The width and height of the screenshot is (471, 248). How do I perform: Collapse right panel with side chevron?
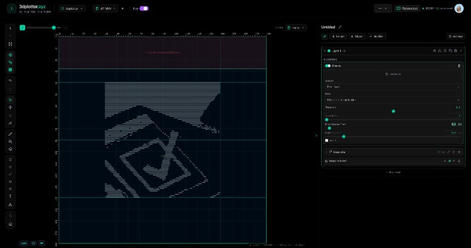point(316,136)
